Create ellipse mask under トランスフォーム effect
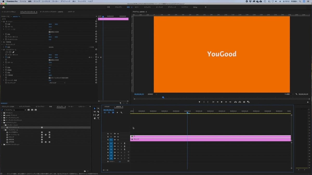Screen dimensions: 312x175 pyautogui.click(x=7, y=52)
